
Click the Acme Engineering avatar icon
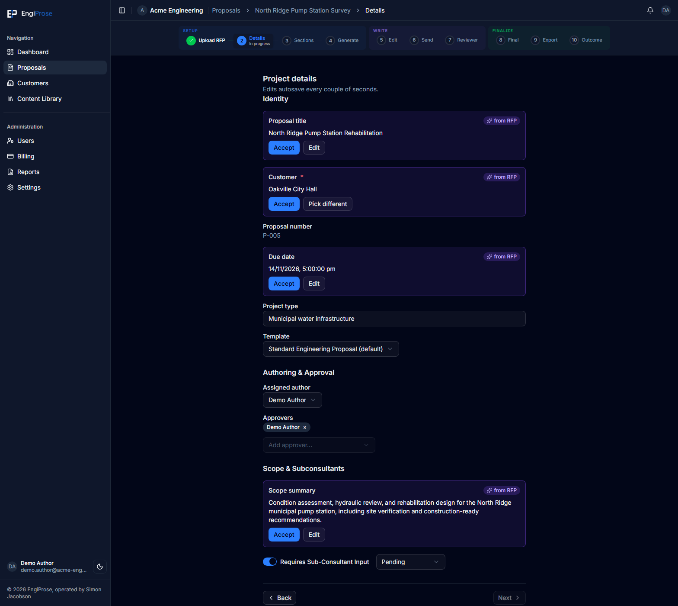[142, 10]
